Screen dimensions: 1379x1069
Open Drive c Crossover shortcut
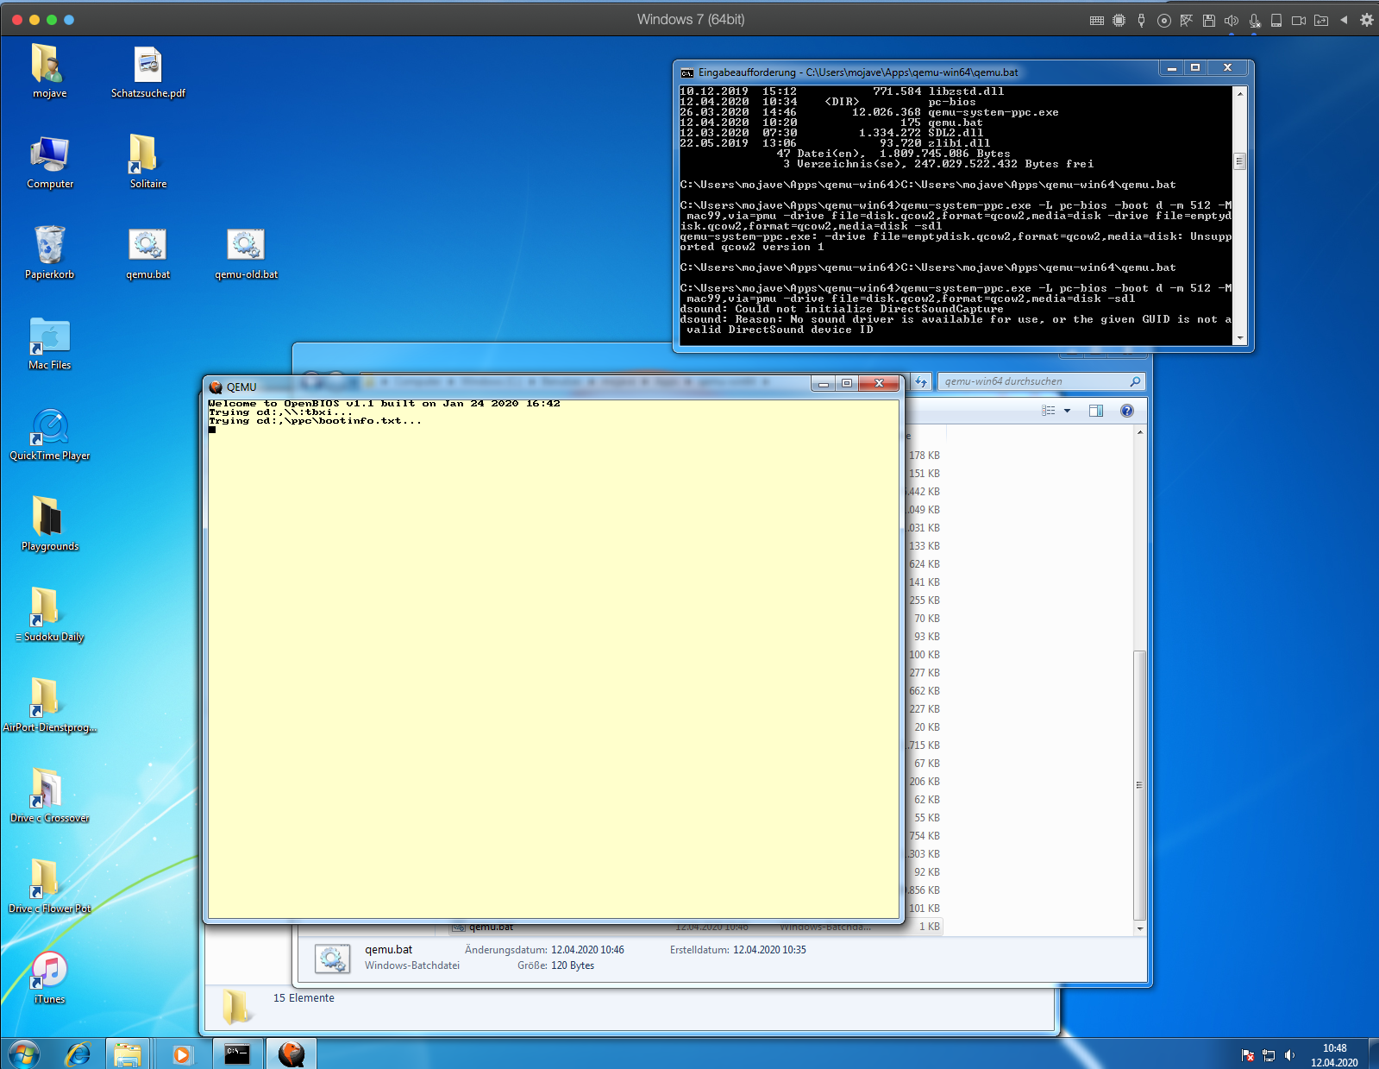click(49, 796)
